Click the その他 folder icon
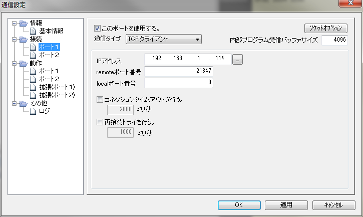This screenshot has height=217, width=363. [24, 103]
